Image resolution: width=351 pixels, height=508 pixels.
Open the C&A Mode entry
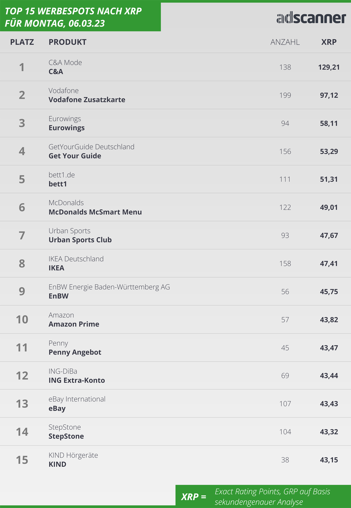65,62
